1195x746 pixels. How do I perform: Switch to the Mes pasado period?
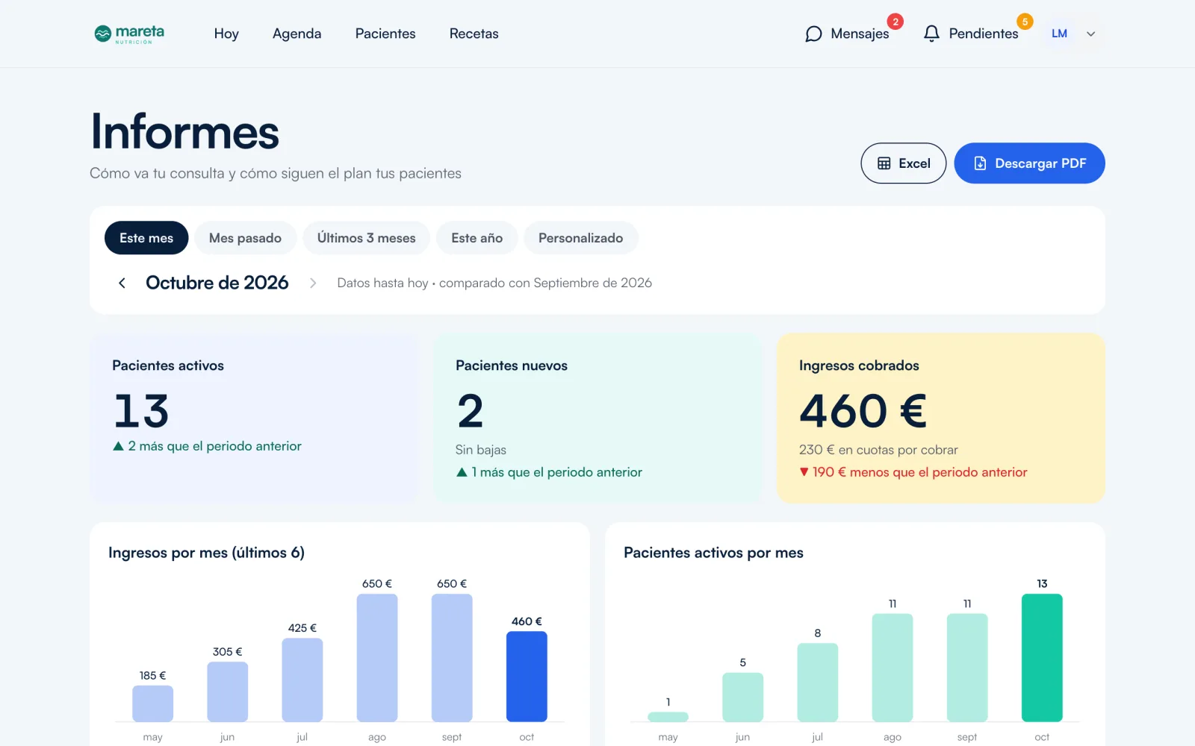[x=245, y=238]
